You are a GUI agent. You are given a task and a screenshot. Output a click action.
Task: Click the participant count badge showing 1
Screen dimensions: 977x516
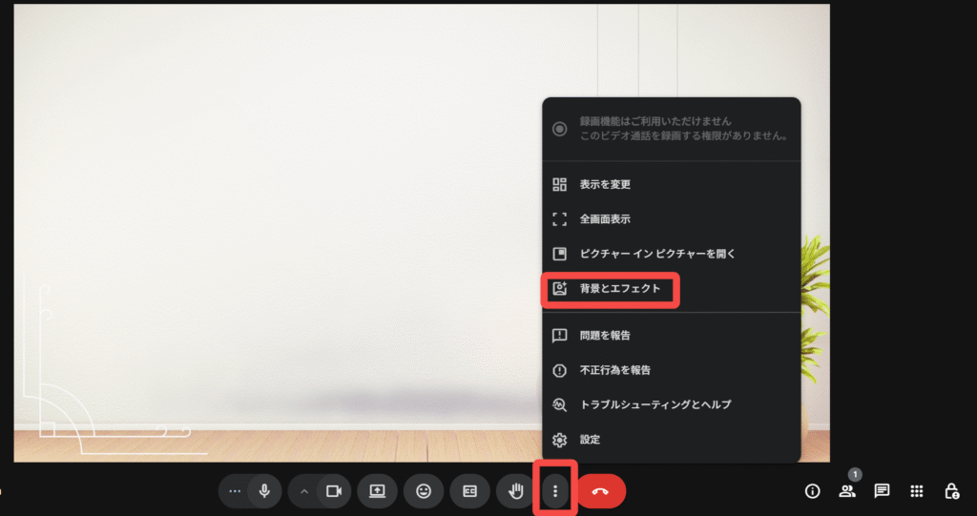[856, 475]
